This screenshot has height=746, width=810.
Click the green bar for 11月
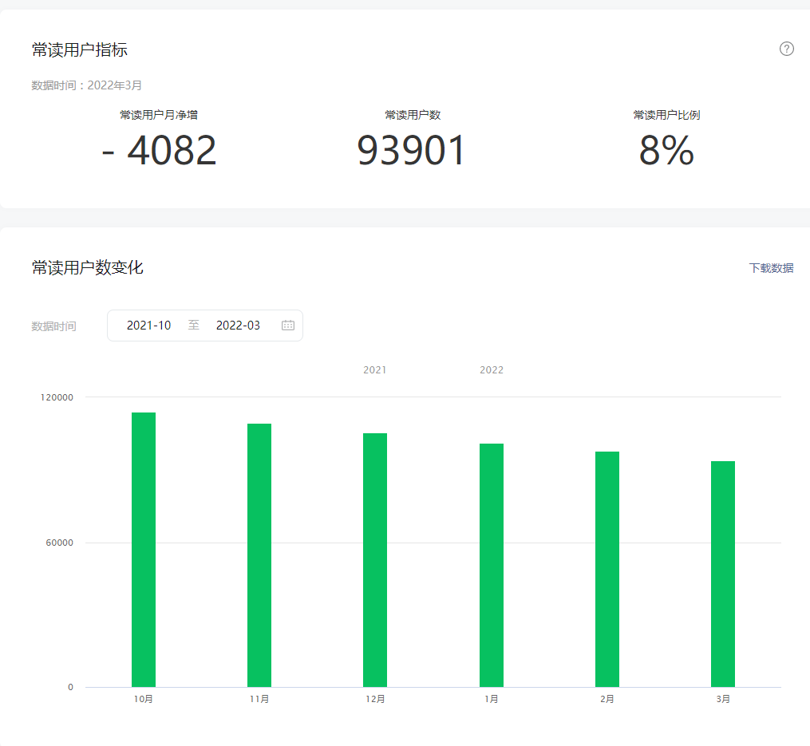pyautogui.click(x=259, y=555)
